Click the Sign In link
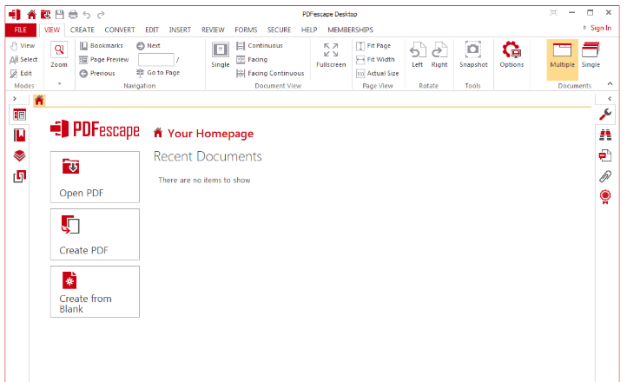Screen dimensions: 627x382 point(601,28)
